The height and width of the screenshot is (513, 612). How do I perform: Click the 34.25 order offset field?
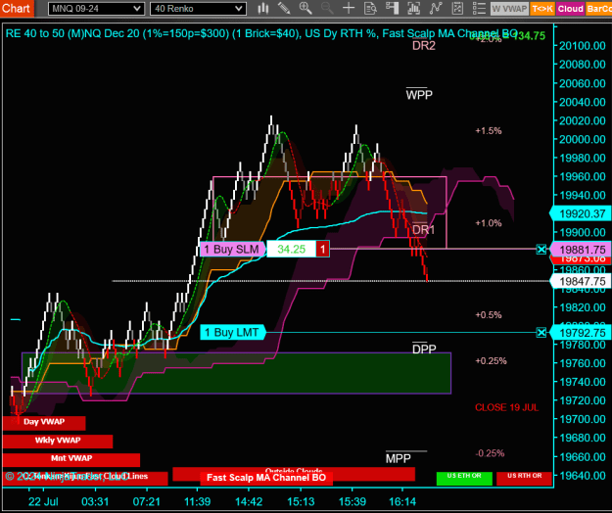point(291,250)
